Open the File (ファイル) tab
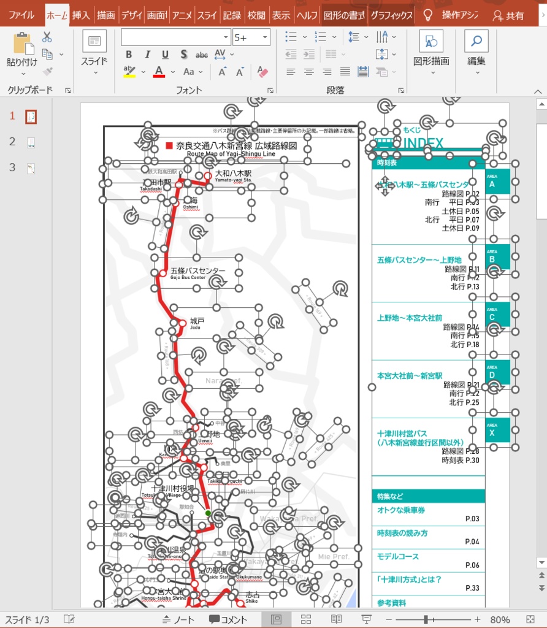This screenshot has height=628, width=547. pos(21,15)
